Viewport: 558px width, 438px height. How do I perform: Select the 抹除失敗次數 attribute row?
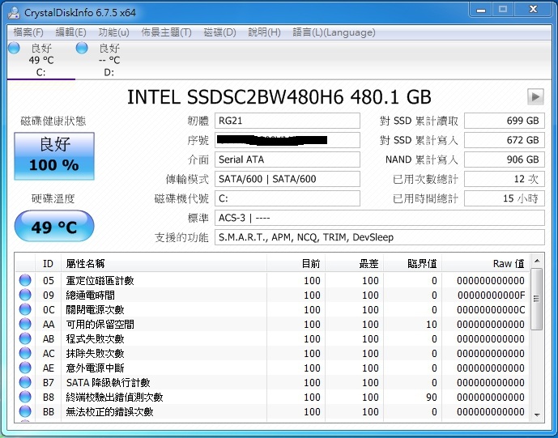(x=272, y=353)
